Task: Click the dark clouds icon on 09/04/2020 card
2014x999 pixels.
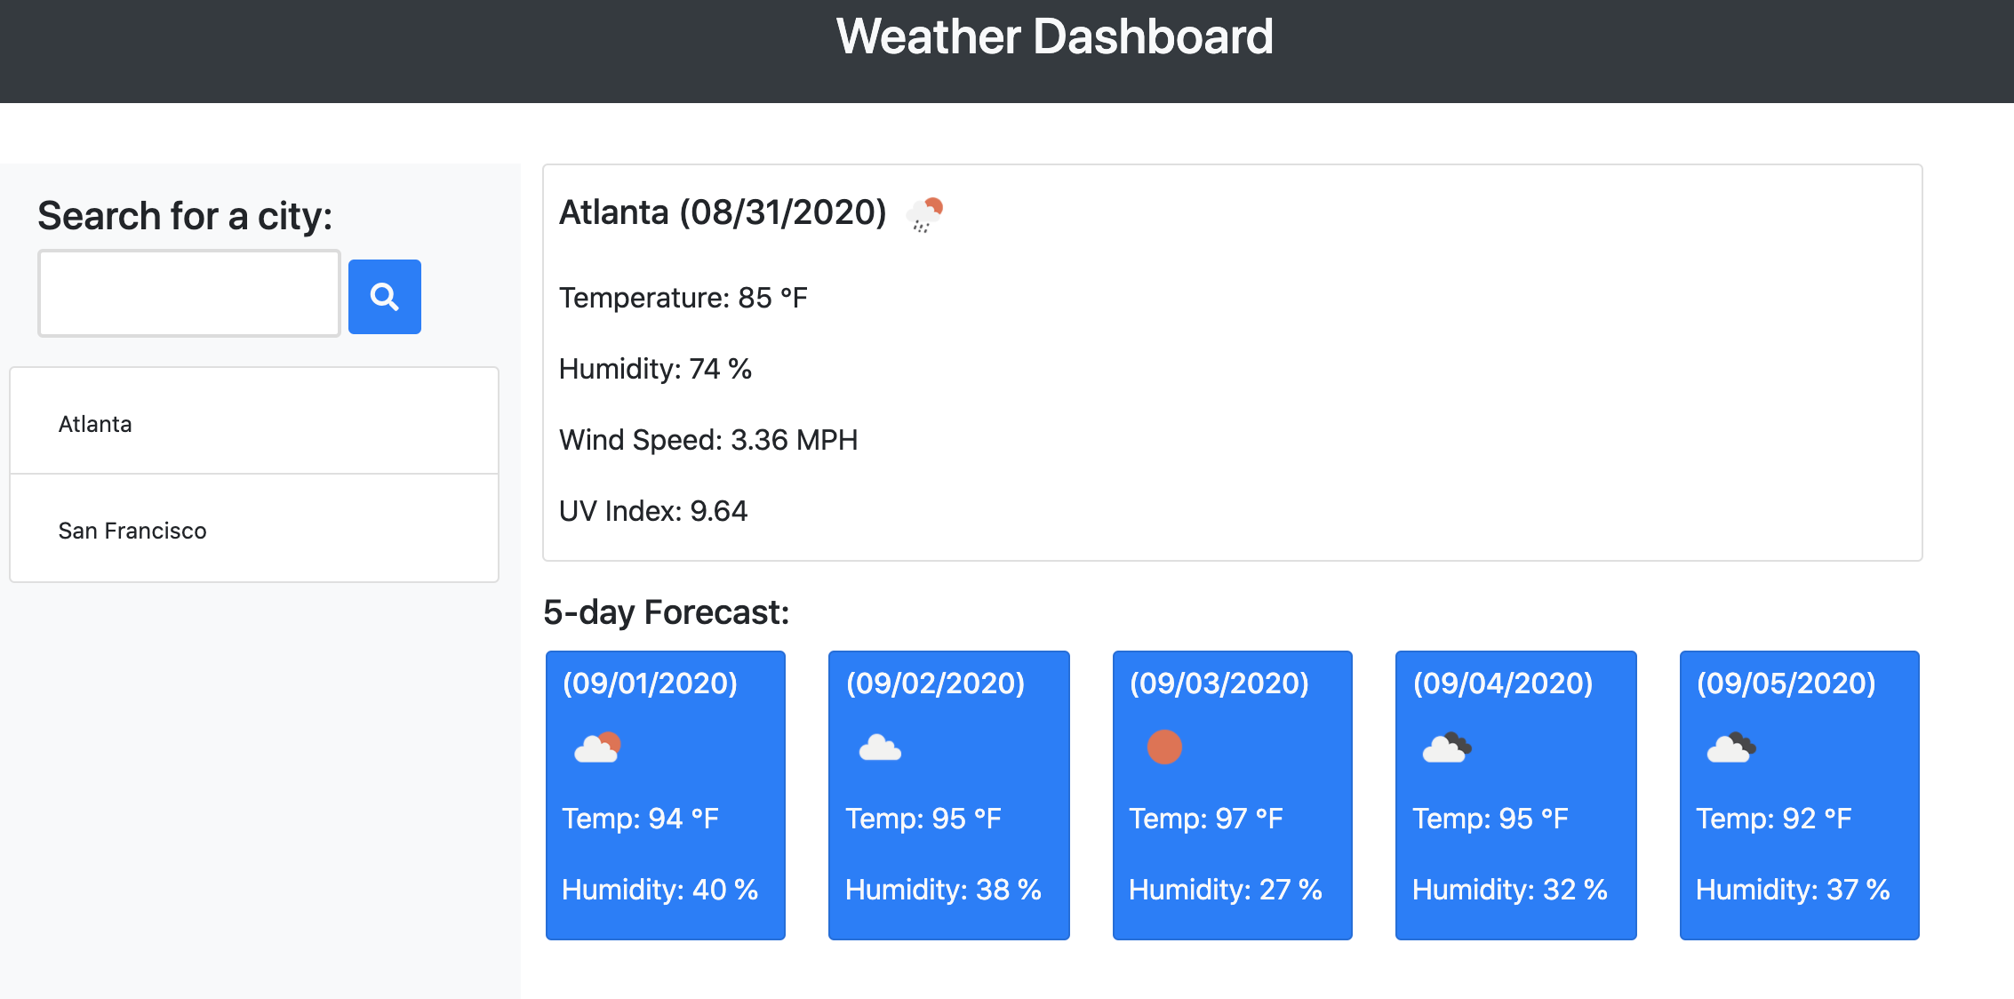Action: point(1448,749)
